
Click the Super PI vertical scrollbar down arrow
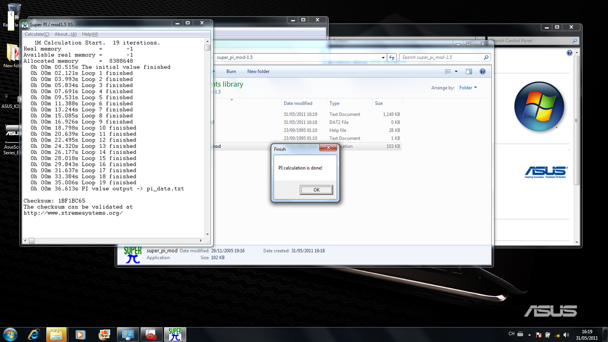[208, 234]
